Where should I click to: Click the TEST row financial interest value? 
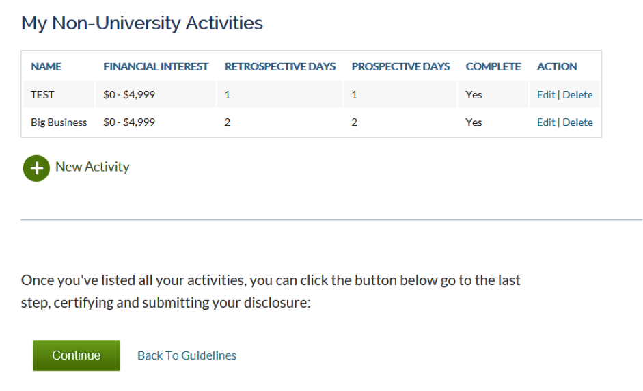(x=129, y=95)
